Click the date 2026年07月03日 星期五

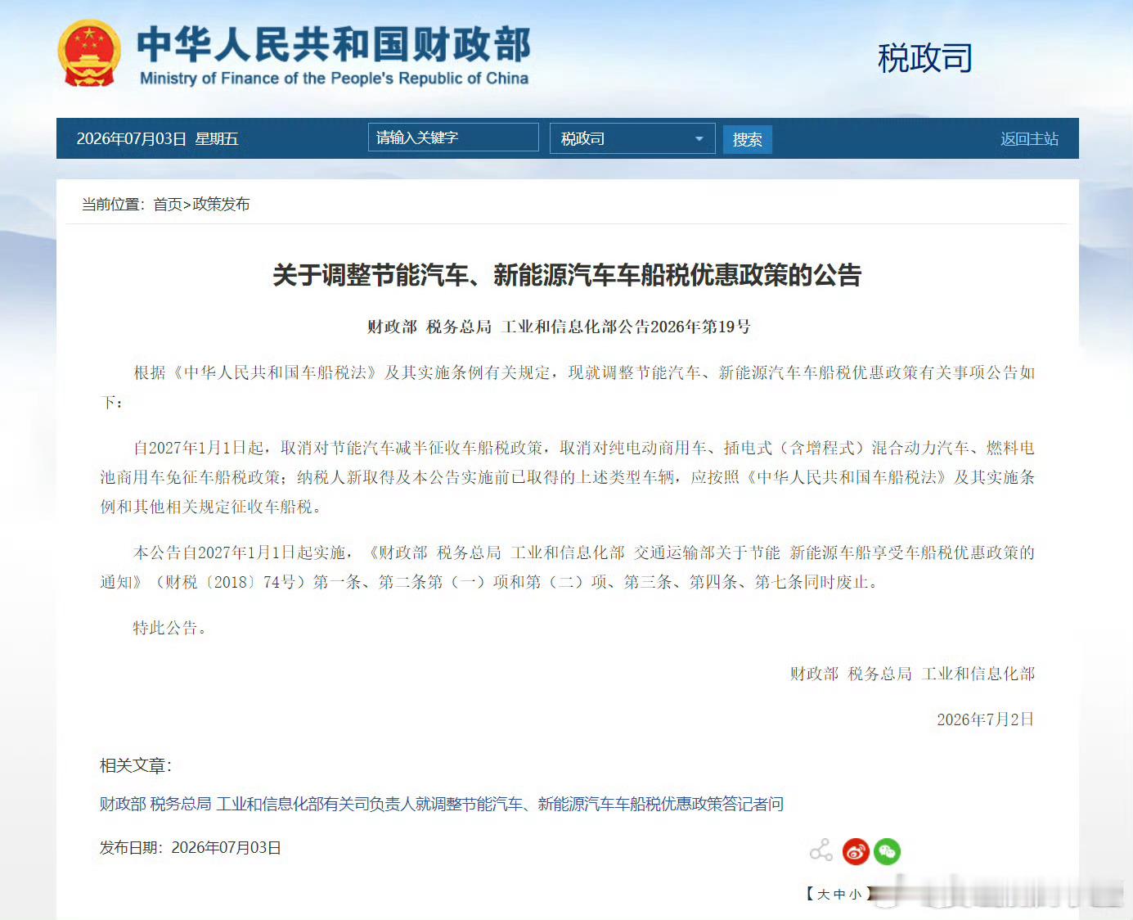158,138
